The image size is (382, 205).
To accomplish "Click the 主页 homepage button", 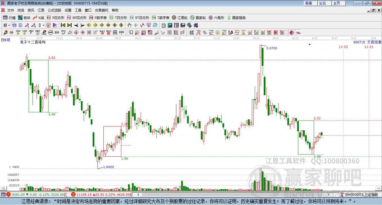I will 338,3.
